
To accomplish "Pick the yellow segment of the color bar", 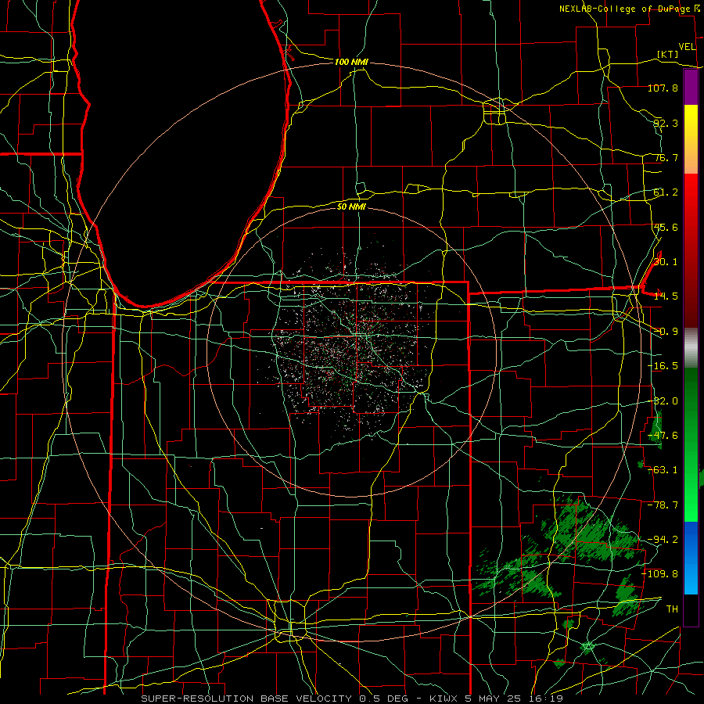I will pos(691,139).
